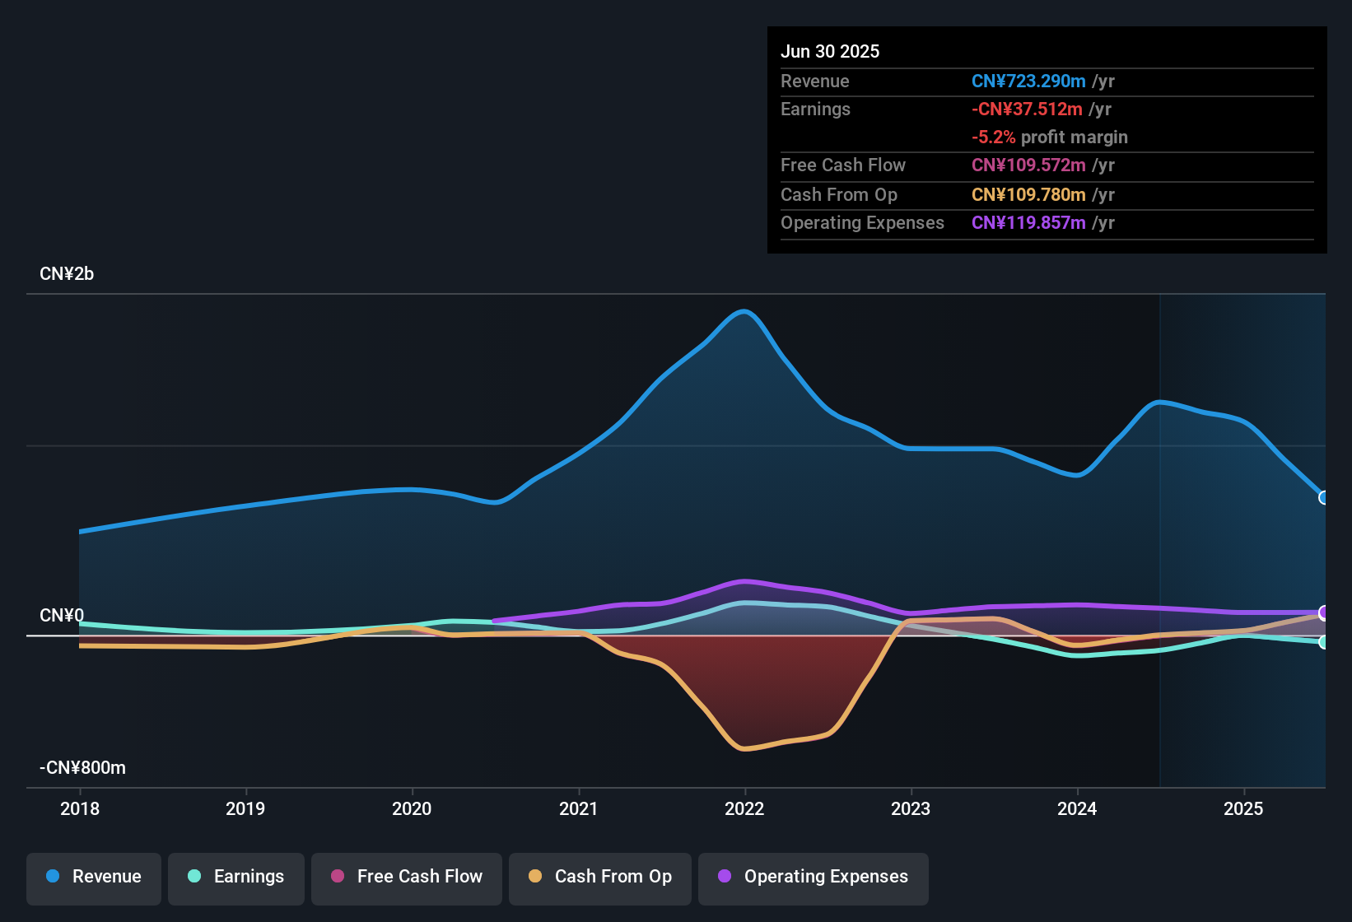Select the blue Revenue dot icon in legend
Screen dimensions: 1352x922
click(53, 877)
